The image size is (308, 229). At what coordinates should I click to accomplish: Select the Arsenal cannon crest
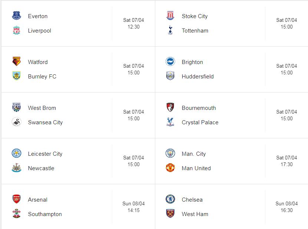17,199
